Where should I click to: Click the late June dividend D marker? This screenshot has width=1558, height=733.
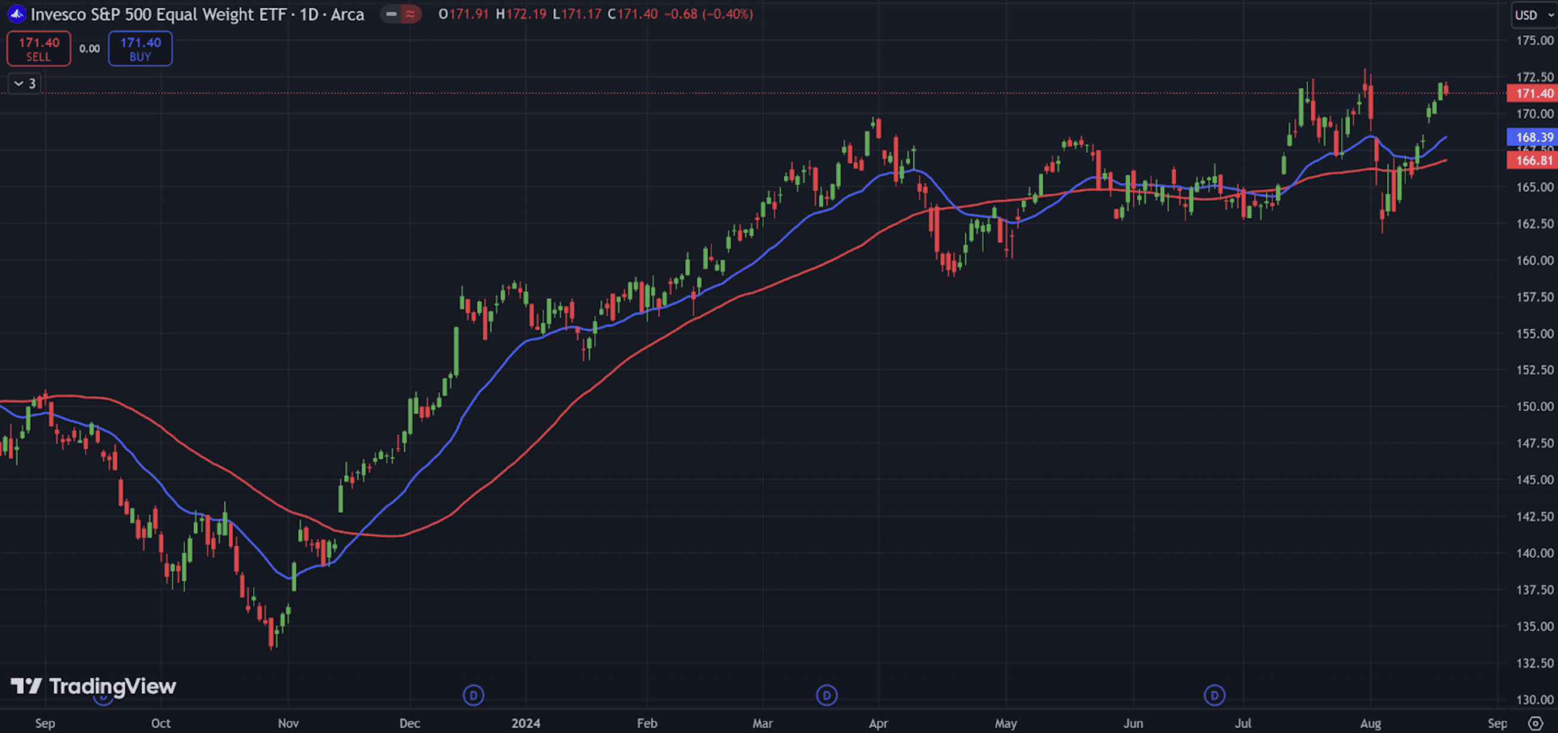coord(1214,695)
